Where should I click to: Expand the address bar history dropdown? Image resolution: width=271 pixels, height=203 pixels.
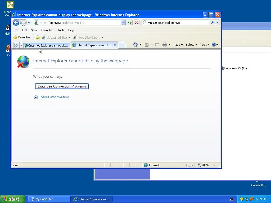click(x=123, y=23)
